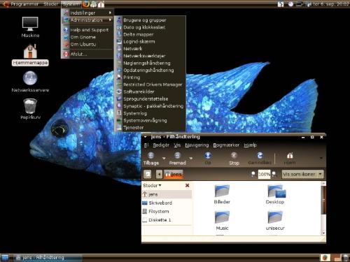The height and width of the screenshot is (262, 350).
Task: Open Systemovervågning
Action: tap(150, 120)
